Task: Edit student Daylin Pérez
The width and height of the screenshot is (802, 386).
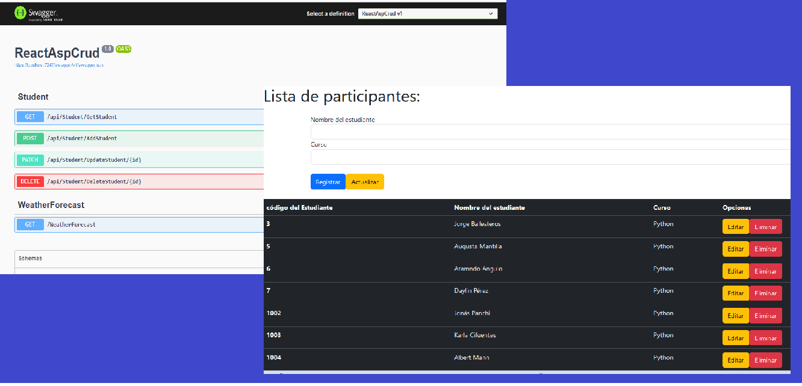Action: (736, 293)
